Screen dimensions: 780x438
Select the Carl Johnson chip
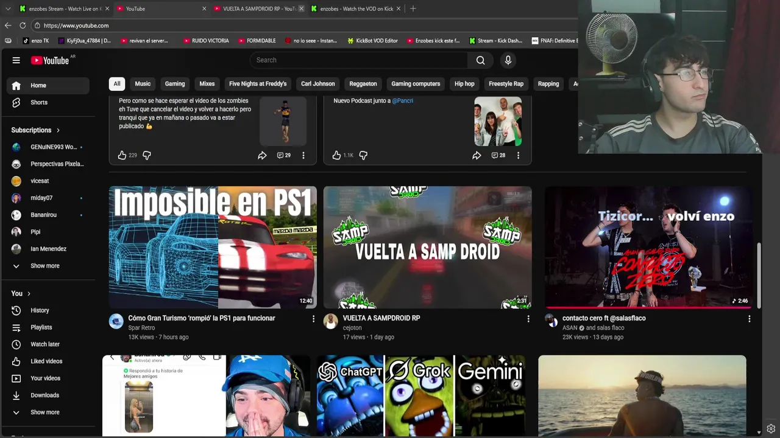tap(317, 84)
